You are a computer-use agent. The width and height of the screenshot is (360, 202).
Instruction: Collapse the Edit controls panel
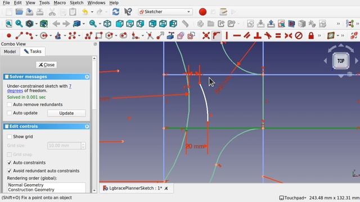point(87,127)
